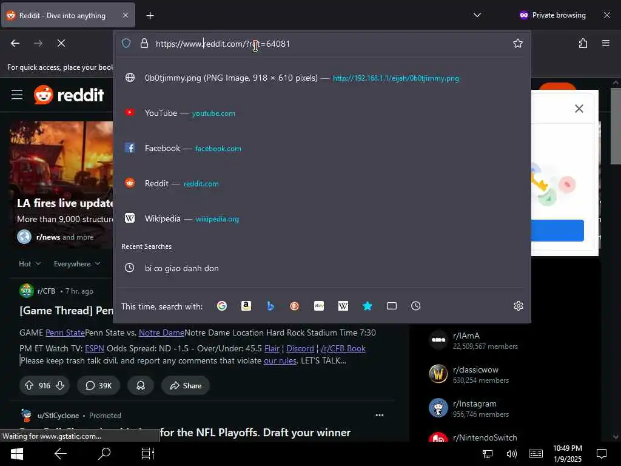Search this time with Google

[x=222, y=306]
